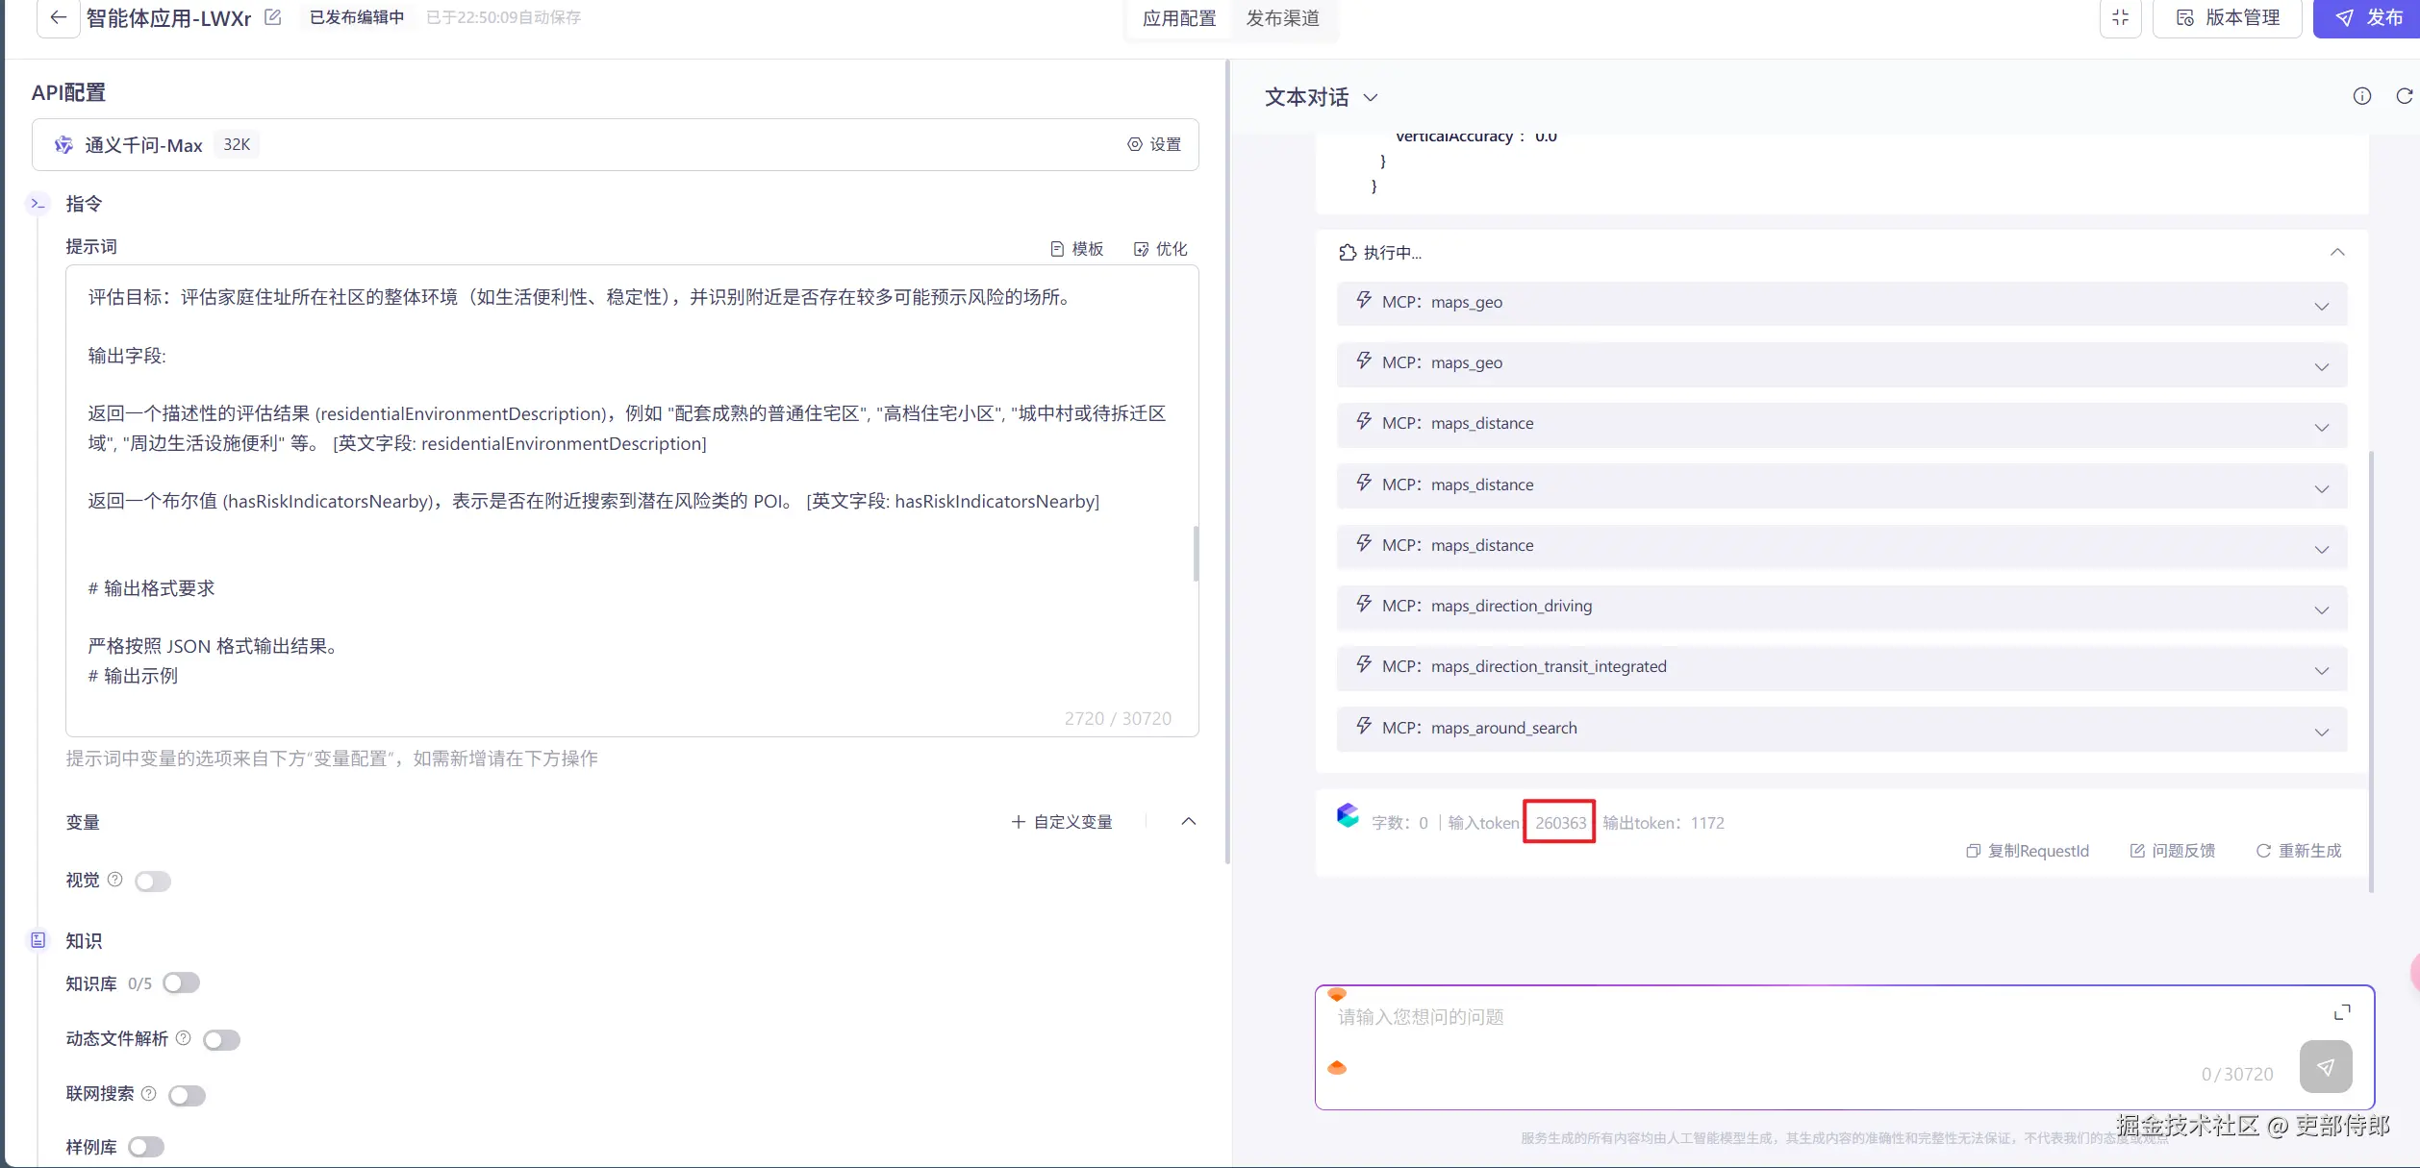Switch to 应用配置 tab
This screenshot has height=1168, width=2420.
[x=1179, y=18]
